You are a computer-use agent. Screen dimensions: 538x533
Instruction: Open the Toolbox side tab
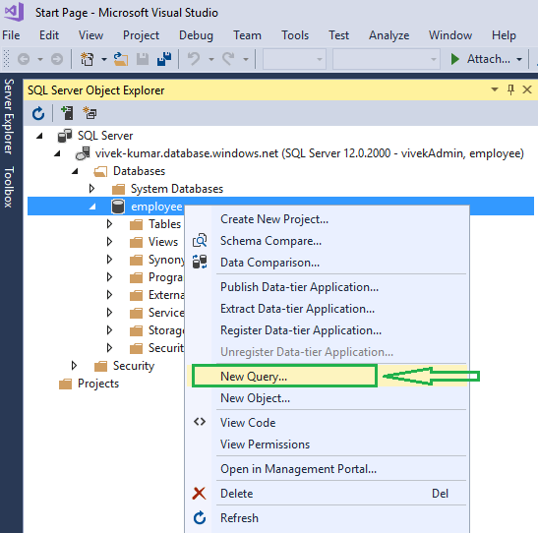[9, 187]
